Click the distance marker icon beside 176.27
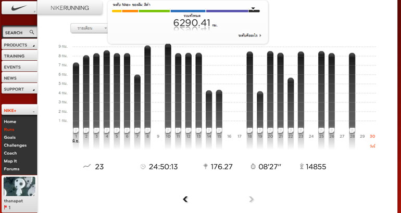The width and height of the screenshot is (401, 213). (205, 167)
